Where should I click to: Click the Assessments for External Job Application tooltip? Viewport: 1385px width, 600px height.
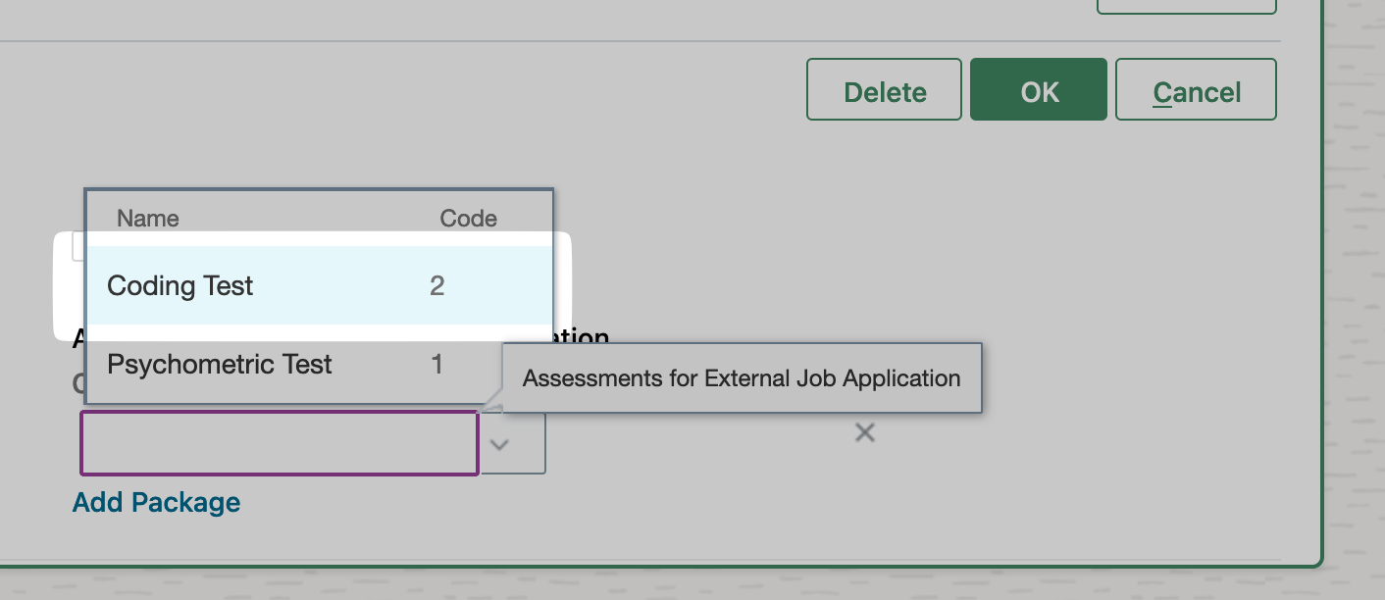[x=742, y=378]
